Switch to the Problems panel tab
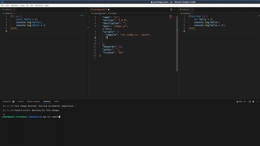 pos(6,102)
